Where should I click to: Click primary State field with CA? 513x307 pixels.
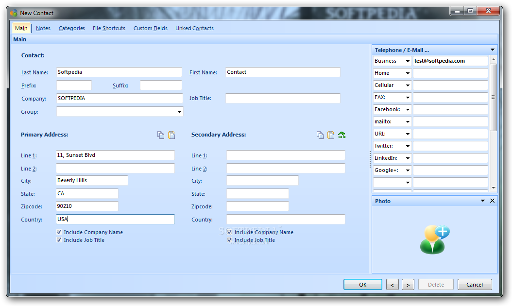pos(87,193)
